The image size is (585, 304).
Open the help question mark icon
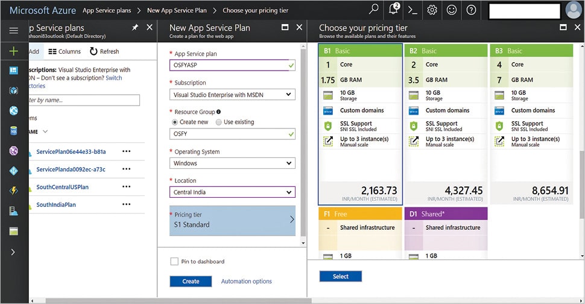471,10
